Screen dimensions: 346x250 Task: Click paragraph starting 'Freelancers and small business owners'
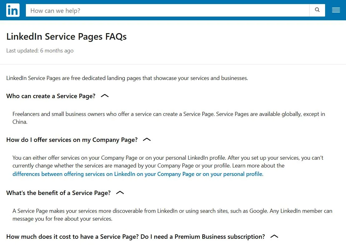tap(169, 118)
